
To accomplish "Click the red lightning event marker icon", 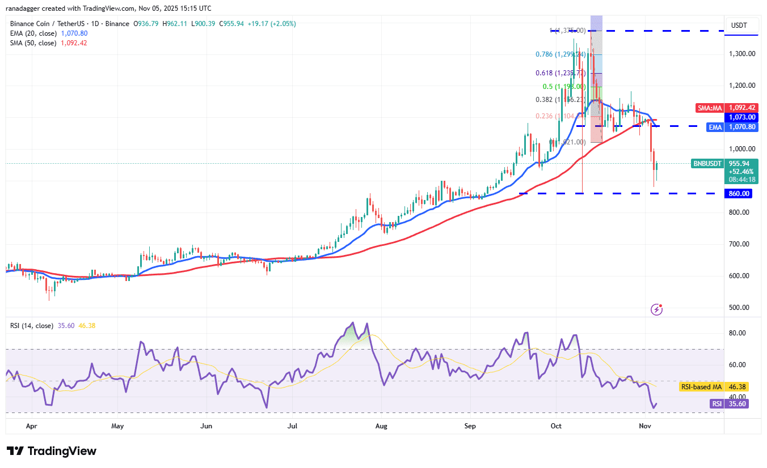I will [657, 309].
